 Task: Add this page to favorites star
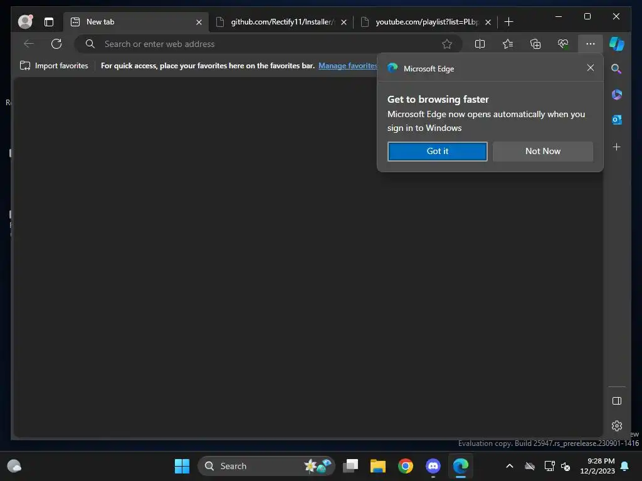(x=447, y=44)
